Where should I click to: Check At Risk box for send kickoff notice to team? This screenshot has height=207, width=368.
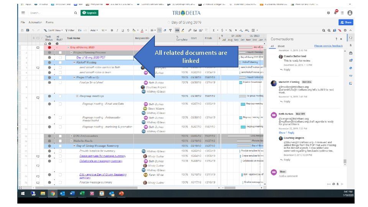(60, 72)
